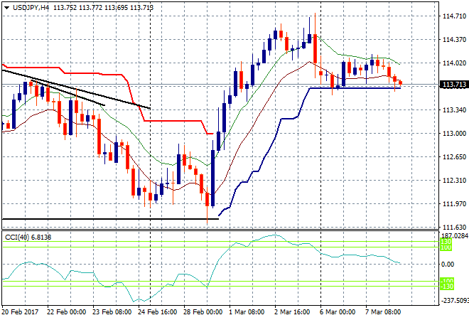This screenshot has width=469, height=320.
Task: Click price scale value 112.650
Action: tap(454, 157)
